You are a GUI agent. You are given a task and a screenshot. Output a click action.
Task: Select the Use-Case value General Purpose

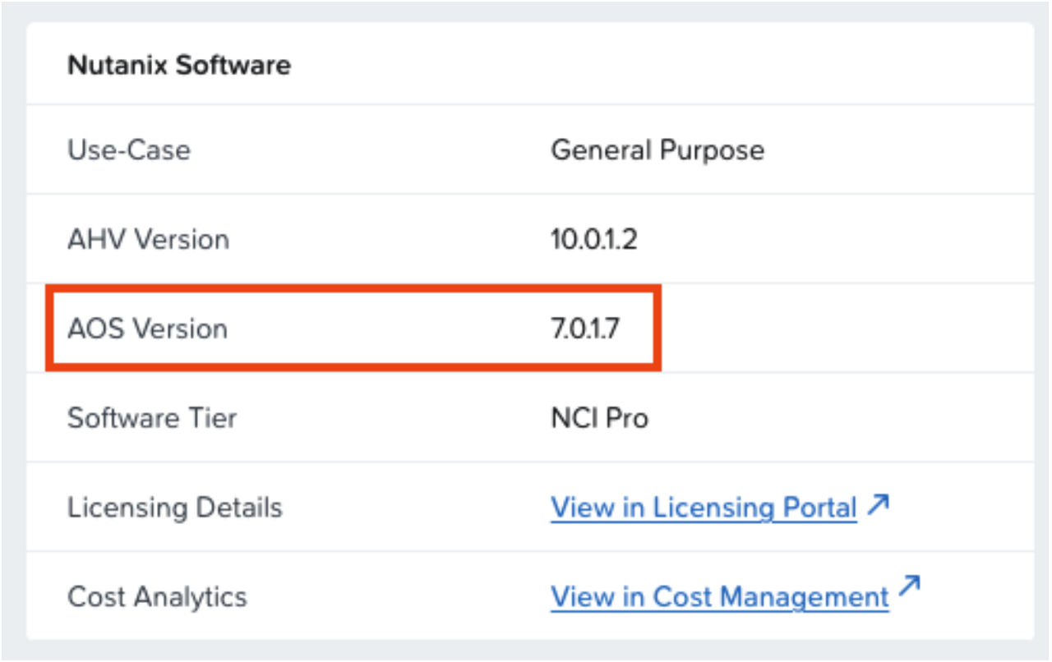pyautogui.click(x=657, y=149)
